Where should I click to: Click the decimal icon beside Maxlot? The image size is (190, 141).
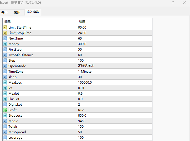coord(5,94)
